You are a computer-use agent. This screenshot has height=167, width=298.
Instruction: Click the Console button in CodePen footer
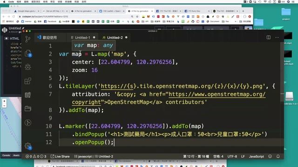[x=6, y=155]
